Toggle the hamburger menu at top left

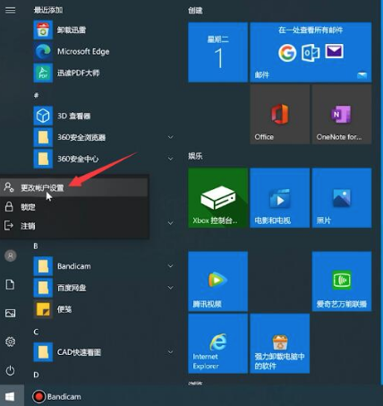[11, 10]
